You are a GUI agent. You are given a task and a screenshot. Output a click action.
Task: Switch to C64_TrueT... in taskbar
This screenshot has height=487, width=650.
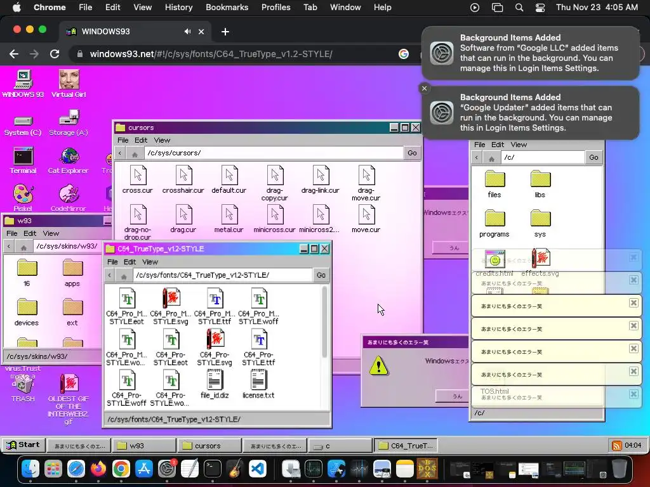click(406, 446)
